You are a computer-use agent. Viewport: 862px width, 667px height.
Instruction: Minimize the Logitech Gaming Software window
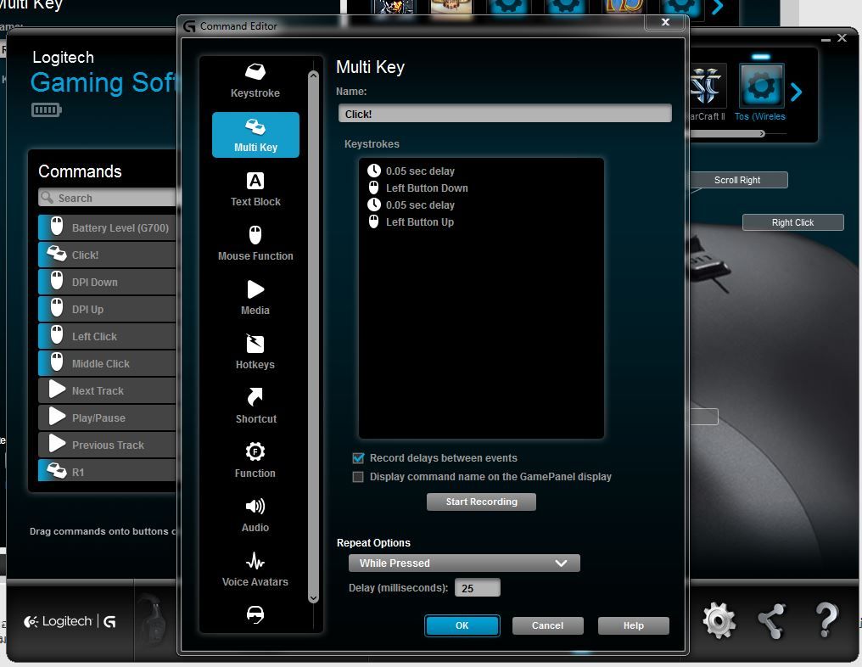[x=826, y=39]
